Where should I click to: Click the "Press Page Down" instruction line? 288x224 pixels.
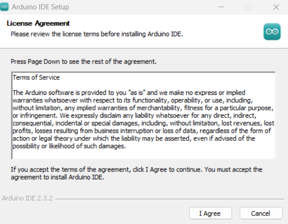83,62
